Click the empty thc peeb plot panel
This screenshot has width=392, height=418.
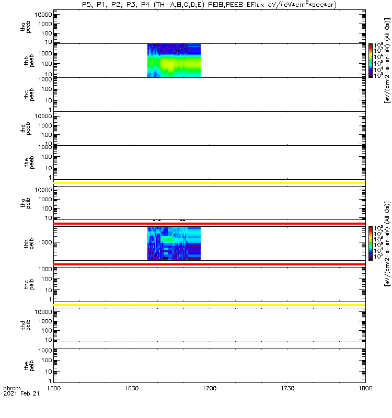pyautogui.click(x=210, y=95)
